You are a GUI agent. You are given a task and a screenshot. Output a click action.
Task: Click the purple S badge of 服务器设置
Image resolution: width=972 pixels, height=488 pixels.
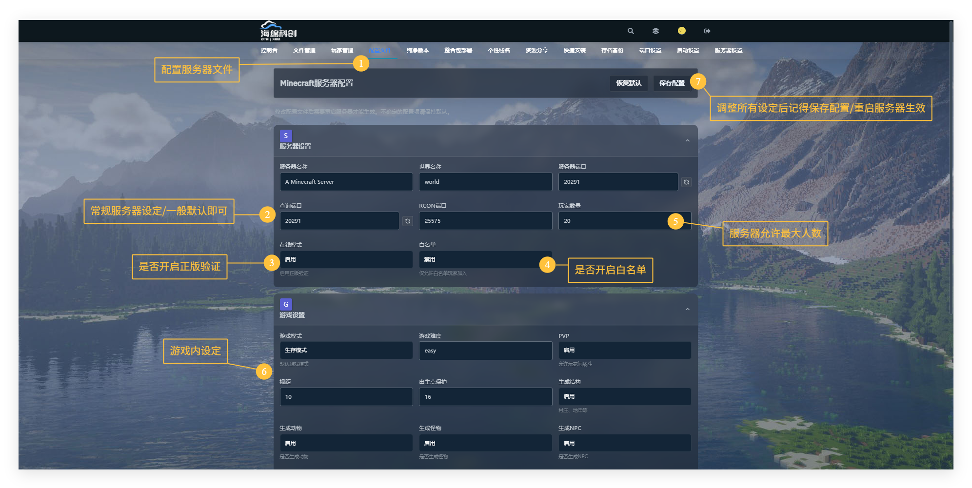point(286,136)
